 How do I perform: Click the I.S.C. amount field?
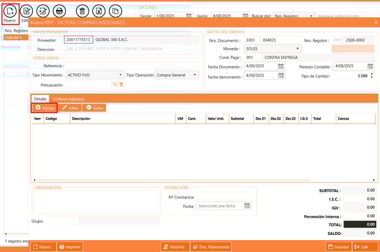[x=360, y=199]
